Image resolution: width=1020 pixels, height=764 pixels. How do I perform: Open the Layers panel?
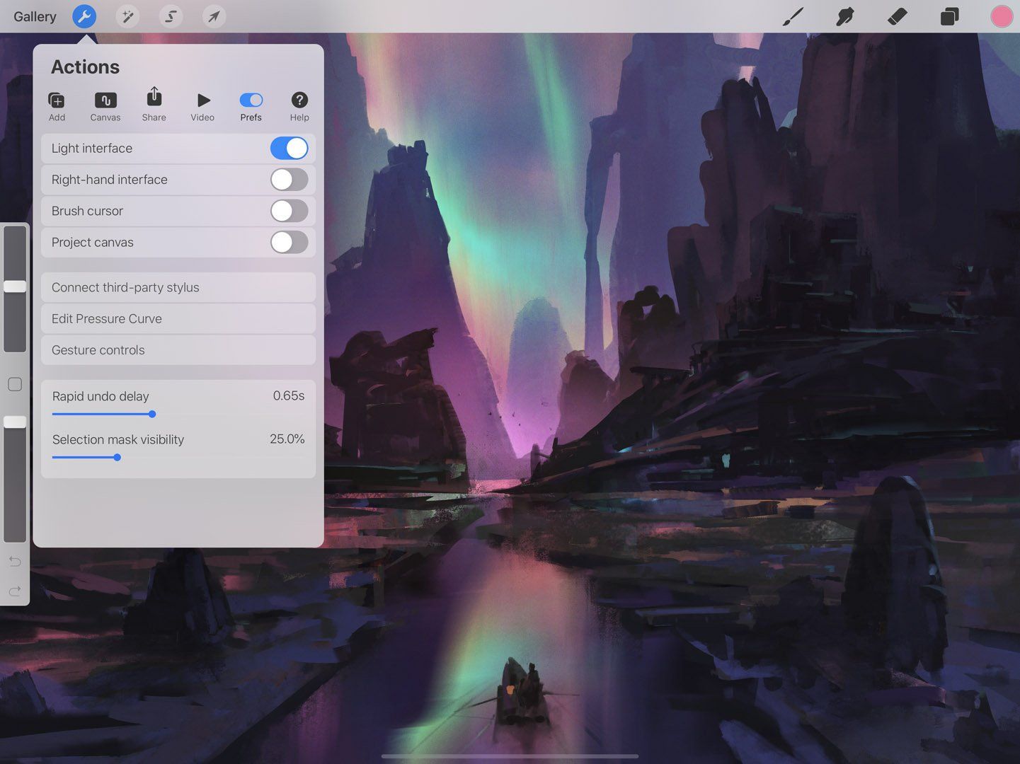[949, 16]
